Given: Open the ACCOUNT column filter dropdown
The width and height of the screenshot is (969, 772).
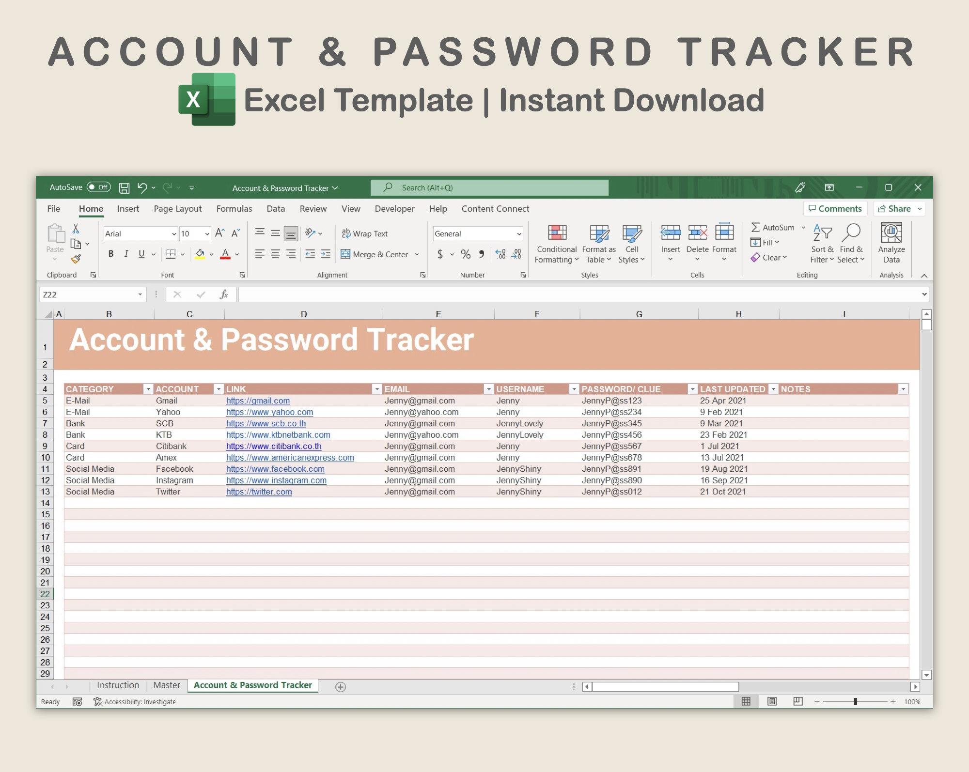Looking at the screenshot, I should click(x=219, y=389).
